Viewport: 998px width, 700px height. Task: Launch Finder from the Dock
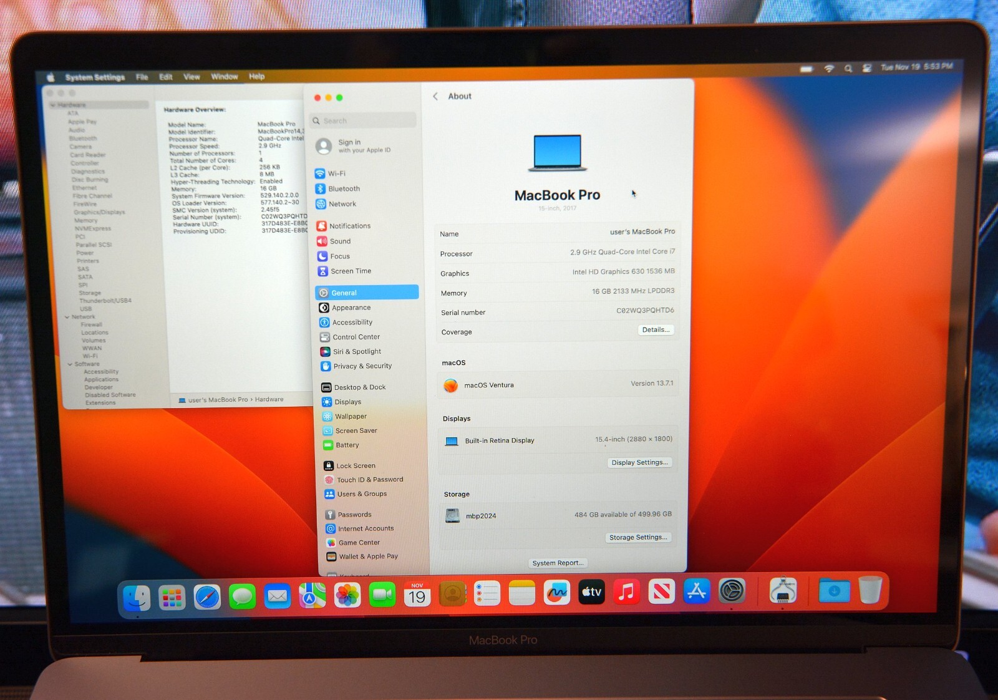pos(137,597)
